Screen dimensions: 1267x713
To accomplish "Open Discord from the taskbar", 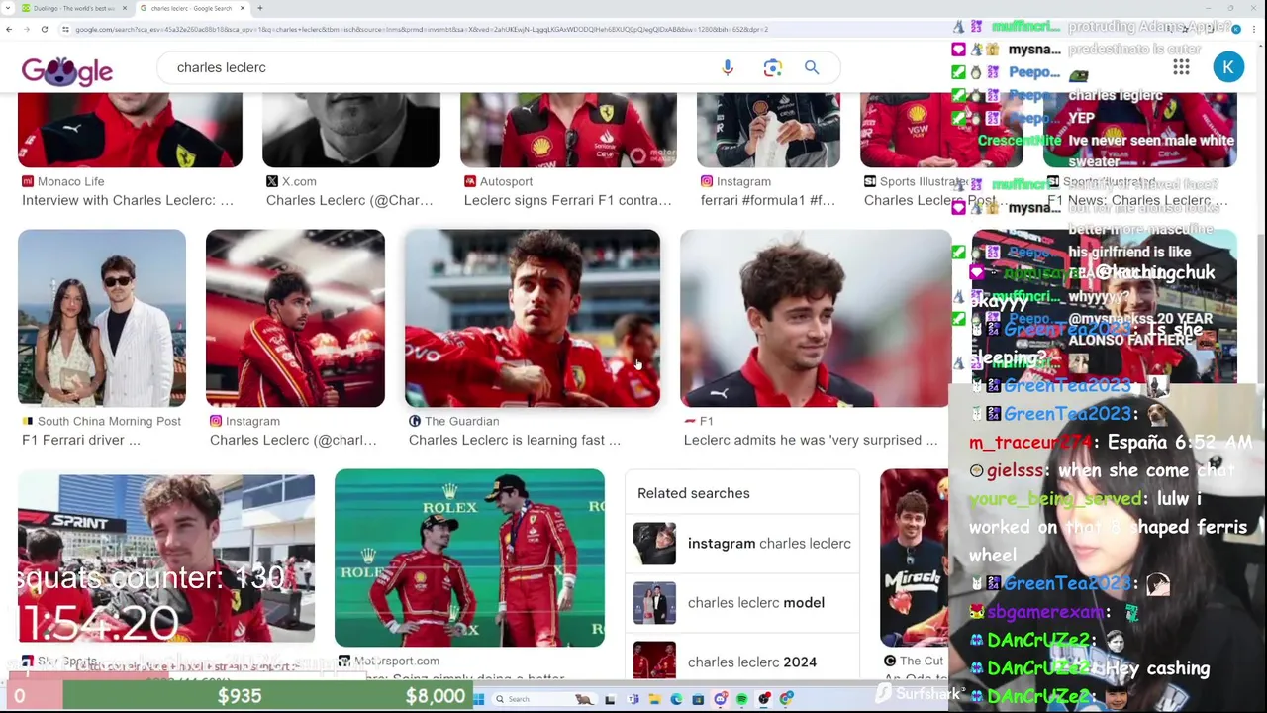I will tap(720, 699).
